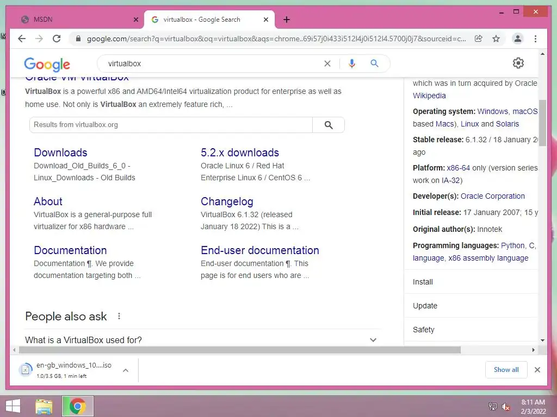Image resolution: width=557 pixels, height=417 pixels.
Task: Open the Solaris link
Action: 508,124
